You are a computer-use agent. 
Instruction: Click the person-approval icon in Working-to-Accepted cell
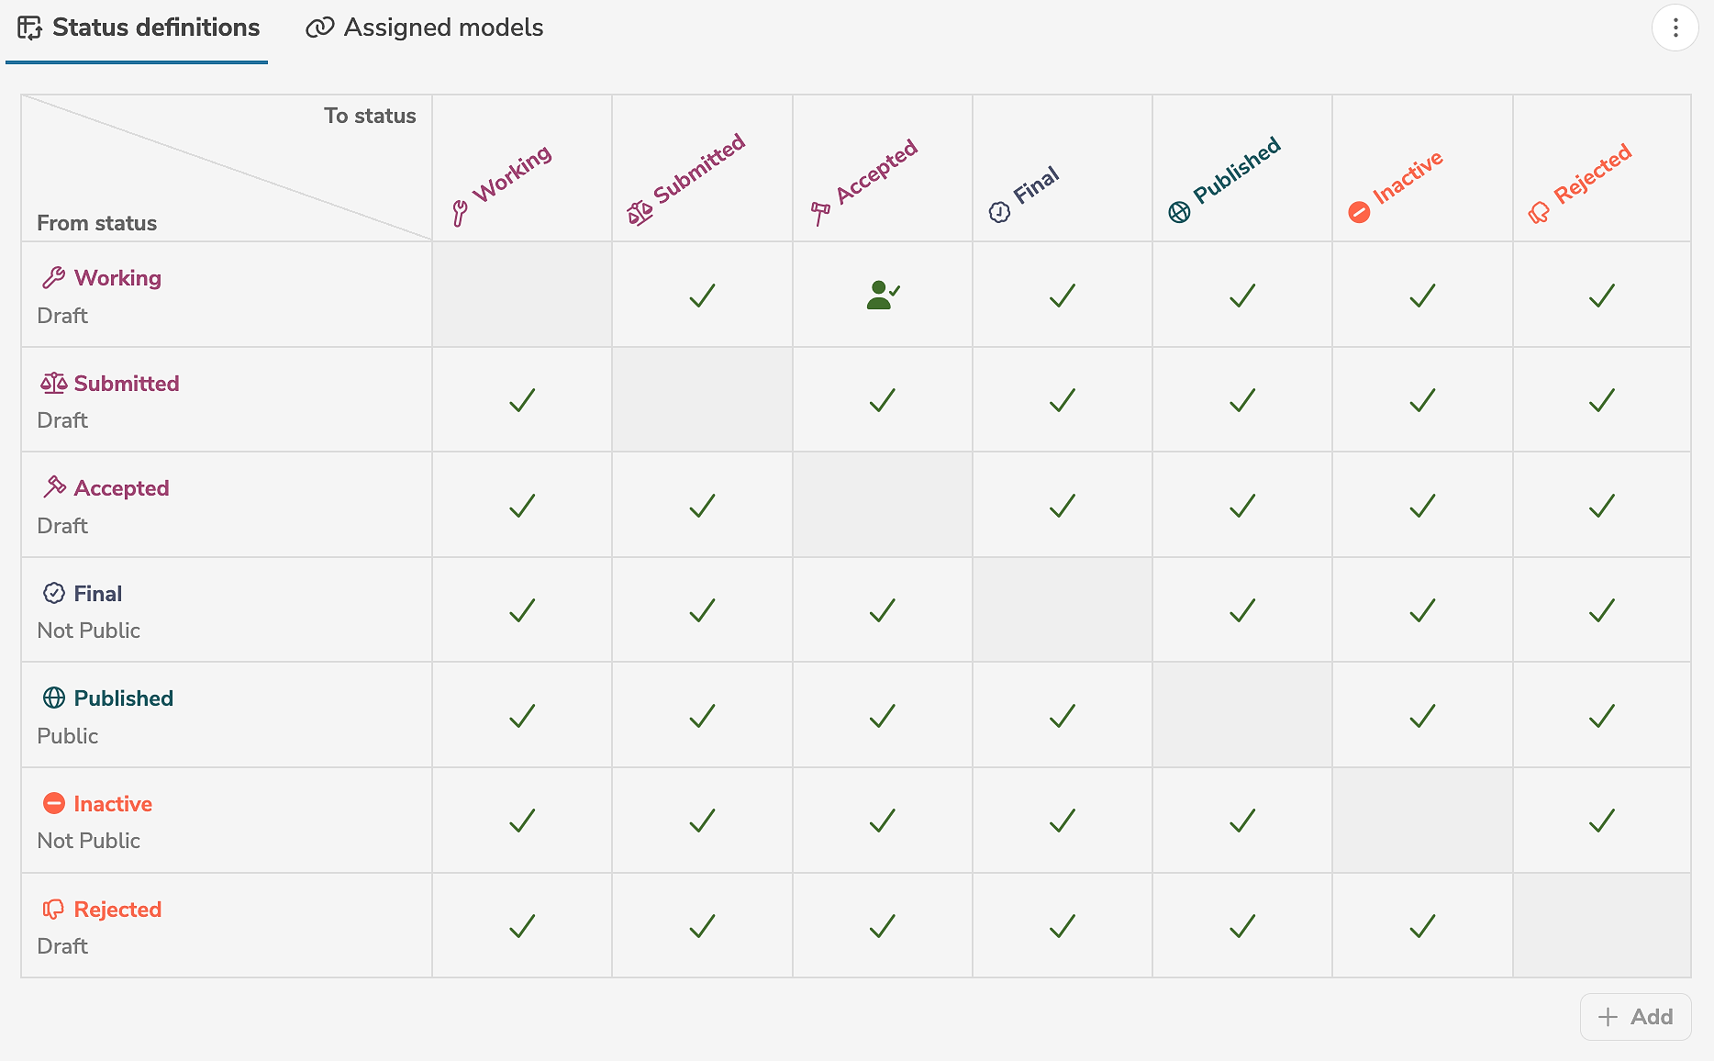pyautogui.click(x=882, y=294)
